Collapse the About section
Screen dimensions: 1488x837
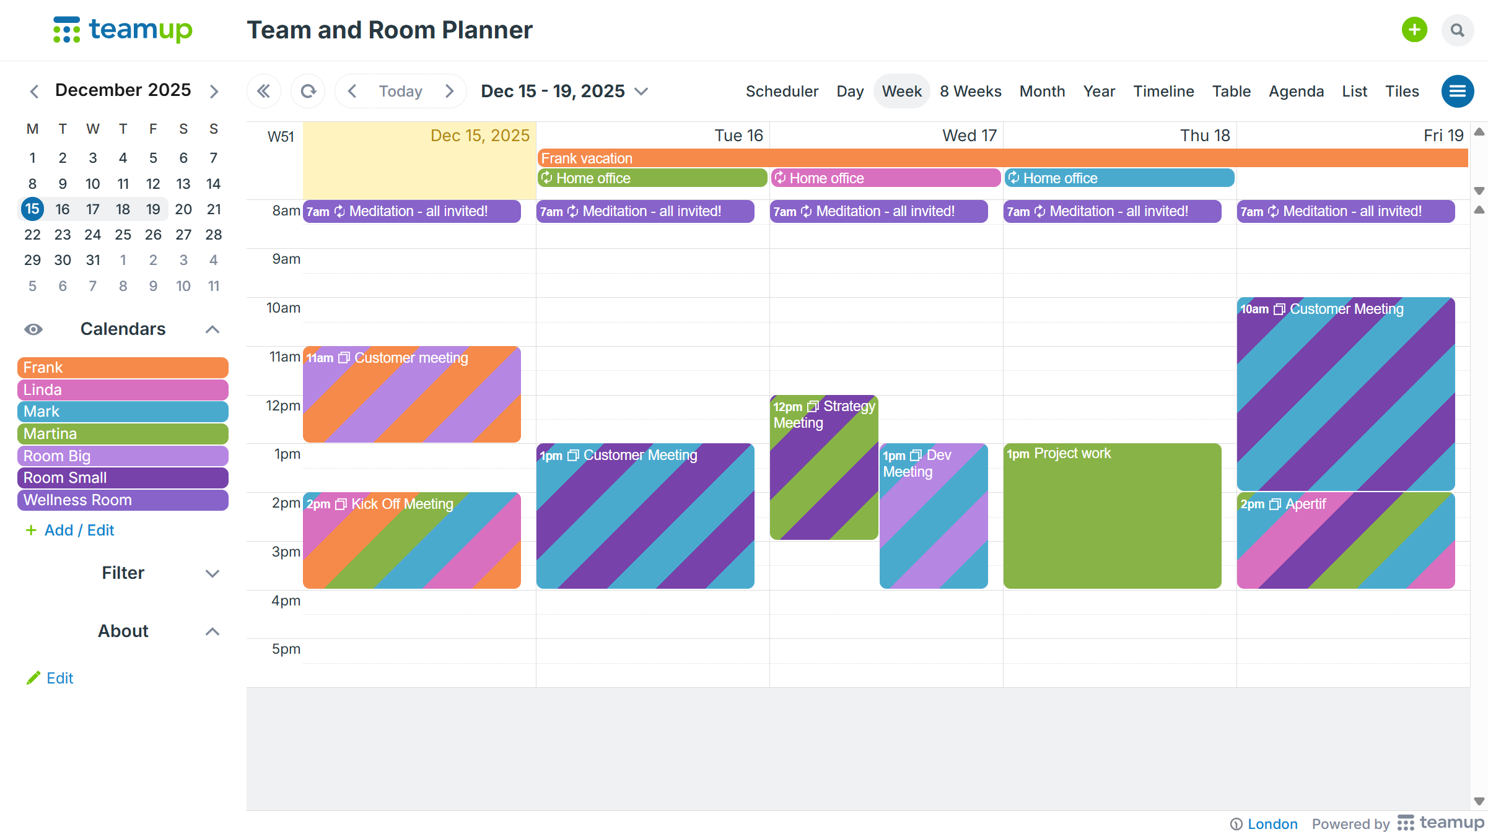click(212, 631)
